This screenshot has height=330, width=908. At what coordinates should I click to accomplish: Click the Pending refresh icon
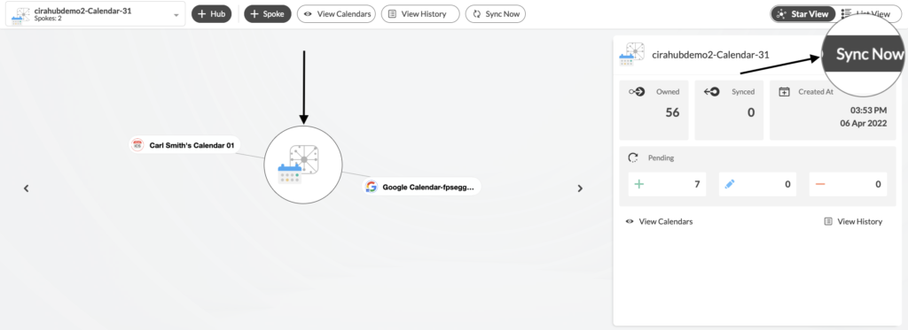tap(633, 157)
